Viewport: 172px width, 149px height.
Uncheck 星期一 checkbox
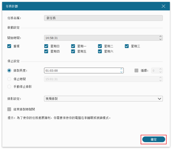tap(73, 46)
